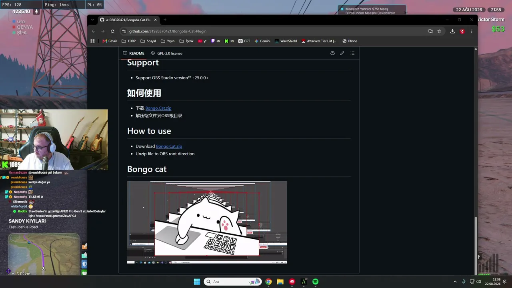Click the taskbar search box 'Ara'
This screenshot has width=512, height=288.
(x=233, y=282)
